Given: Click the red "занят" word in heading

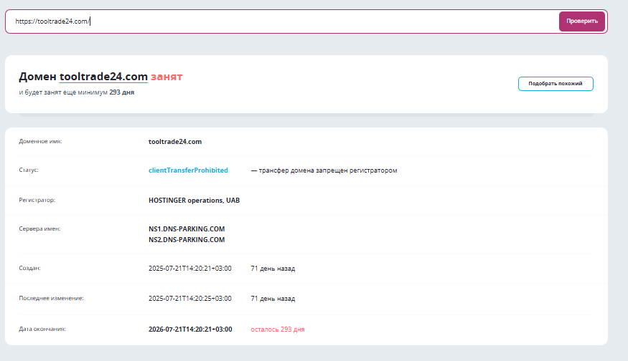Looking at the screenshot, I should pyautogui.click(x=167, y=77).
